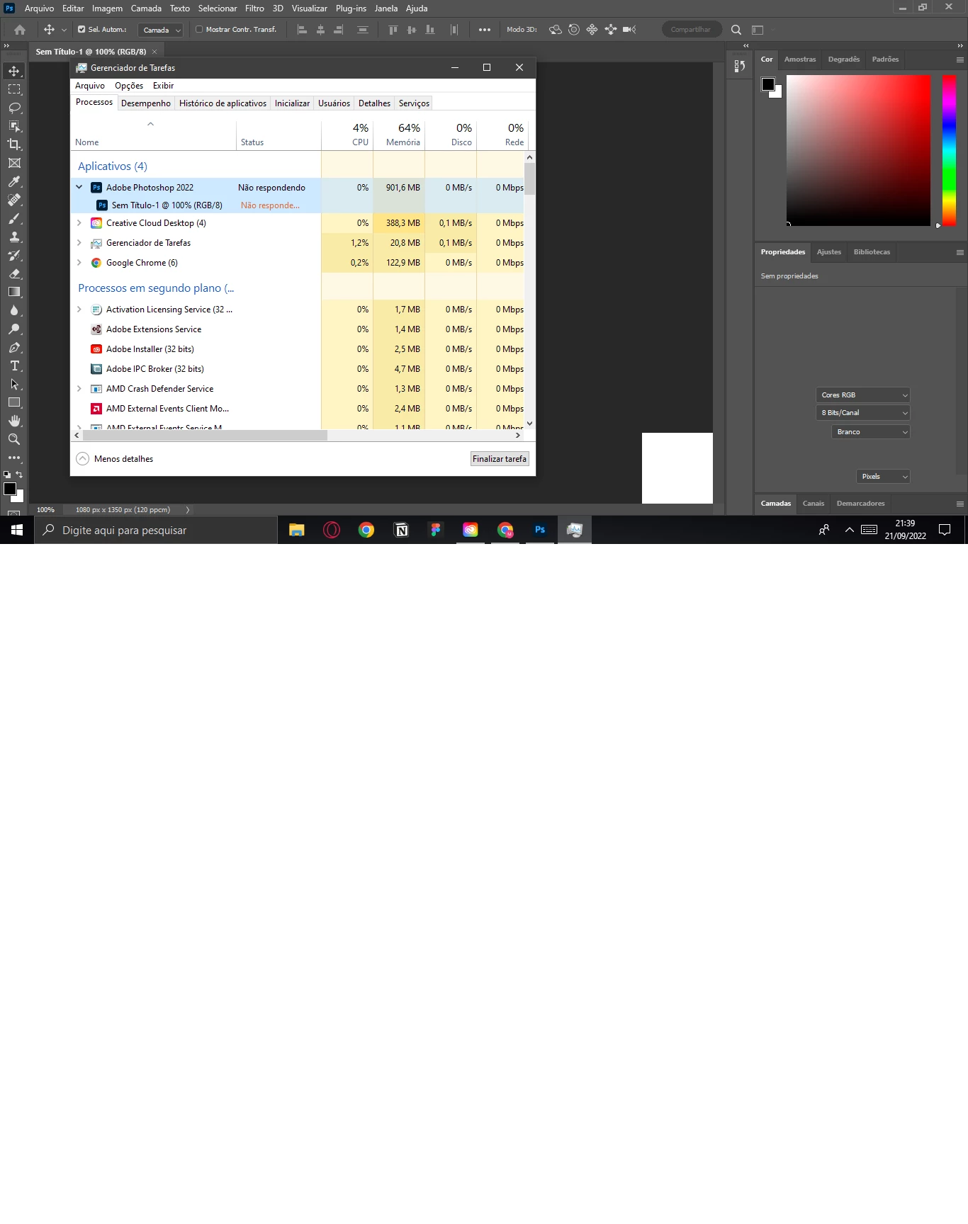This screenshot has height=1224, width=968.
Task: Select the Brush tool
Action: click(x=14, y=218)
